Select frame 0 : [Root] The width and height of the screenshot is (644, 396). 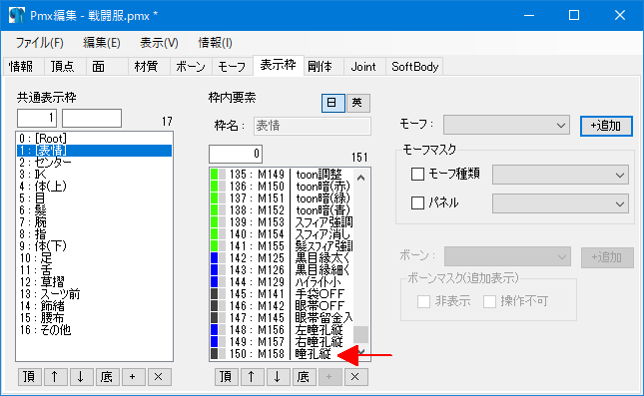(94, 139)
